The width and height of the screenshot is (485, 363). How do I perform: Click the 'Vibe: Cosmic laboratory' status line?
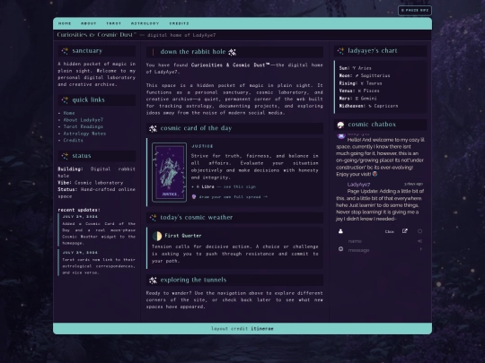(91, 183)
